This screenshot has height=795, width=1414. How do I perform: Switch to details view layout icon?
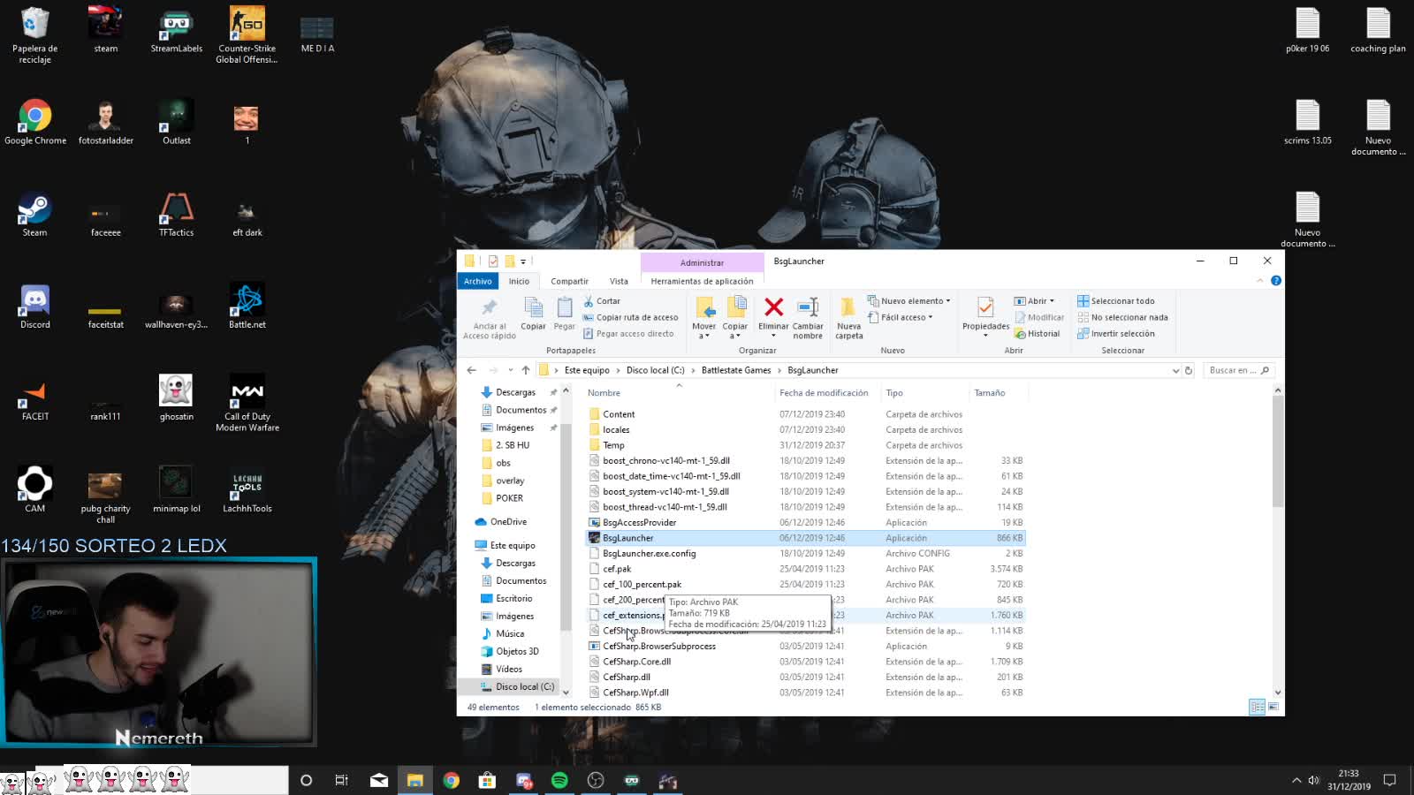coord(1257,707)
